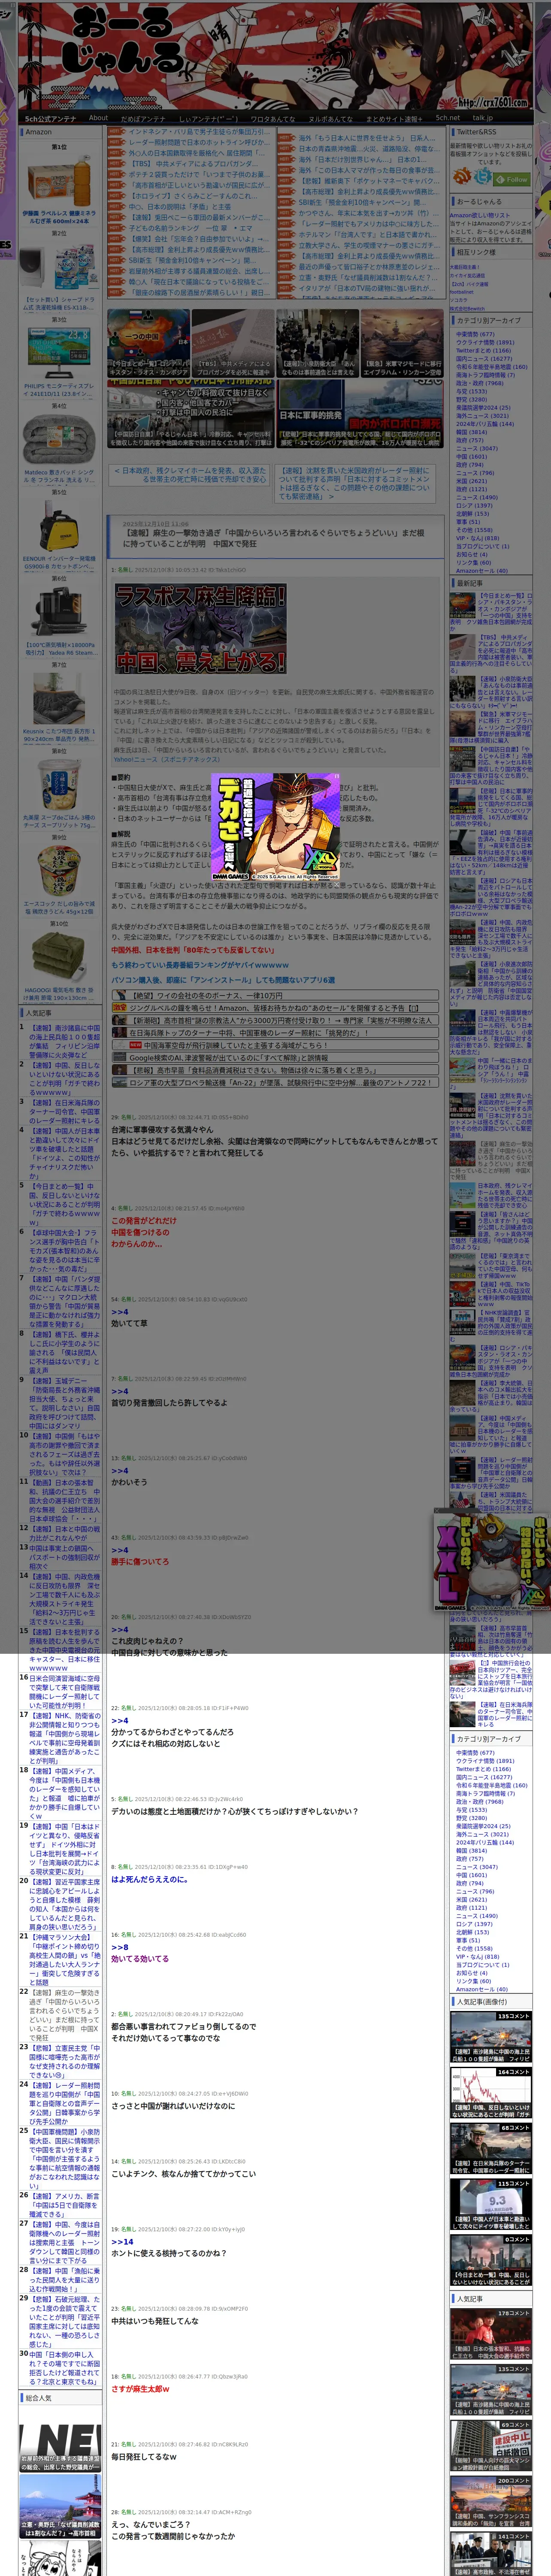Open the popular entry thumbnail with 200コメント
The image size is (551, 2576).
(x=491, y=2501)
